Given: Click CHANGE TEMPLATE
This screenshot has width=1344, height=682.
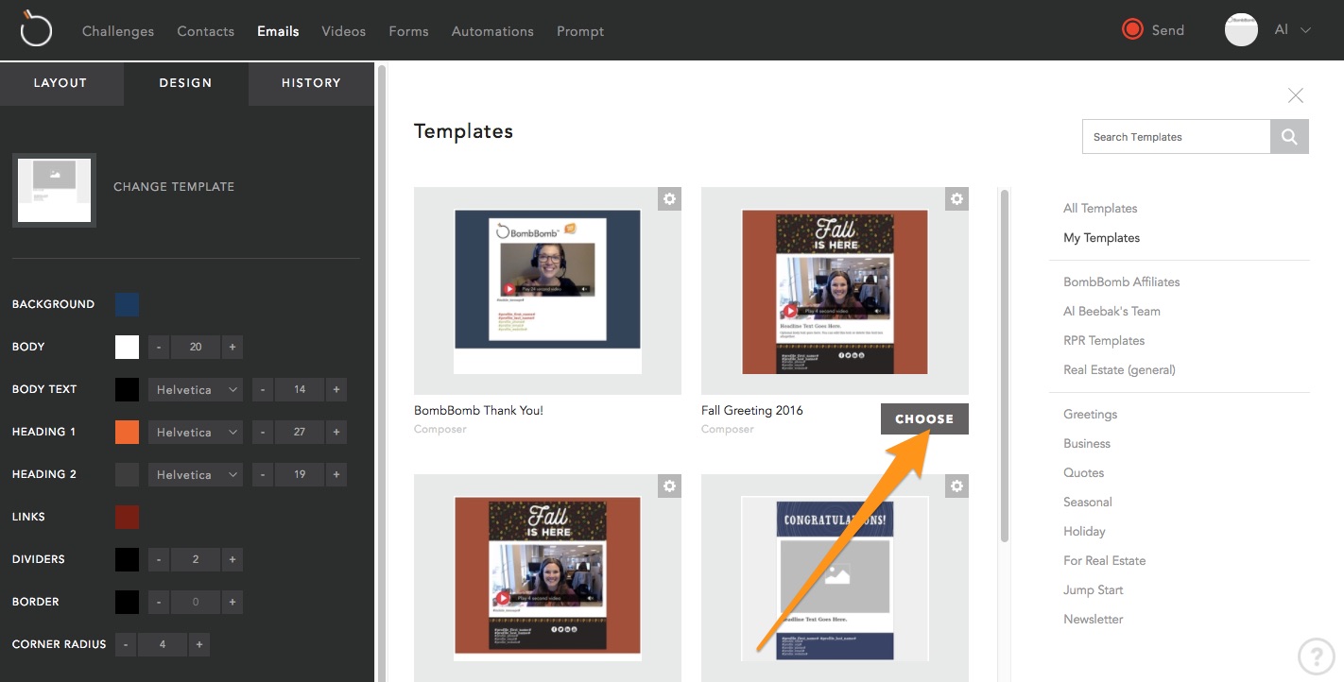Looking at the screenshot, I should pos(174,187).
